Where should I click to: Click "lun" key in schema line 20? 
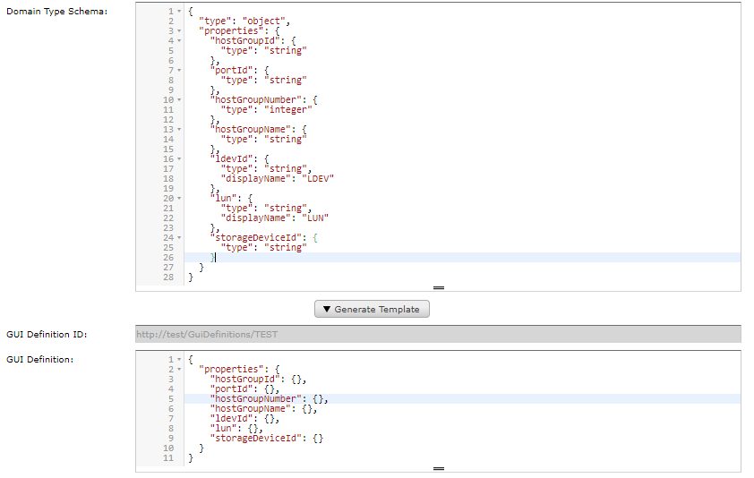click(x=223, y=198)
